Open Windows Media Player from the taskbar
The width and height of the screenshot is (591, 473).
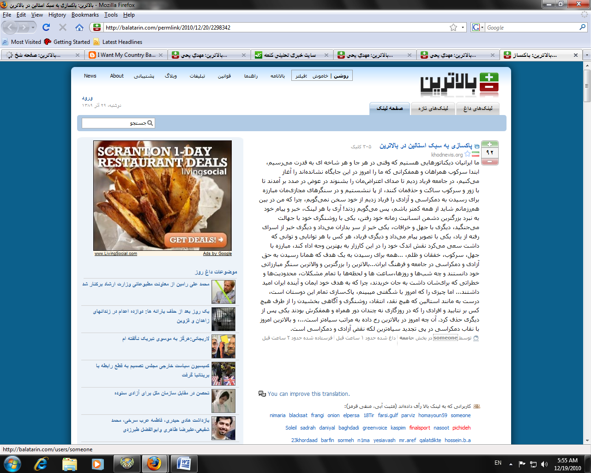click(97, 463)
